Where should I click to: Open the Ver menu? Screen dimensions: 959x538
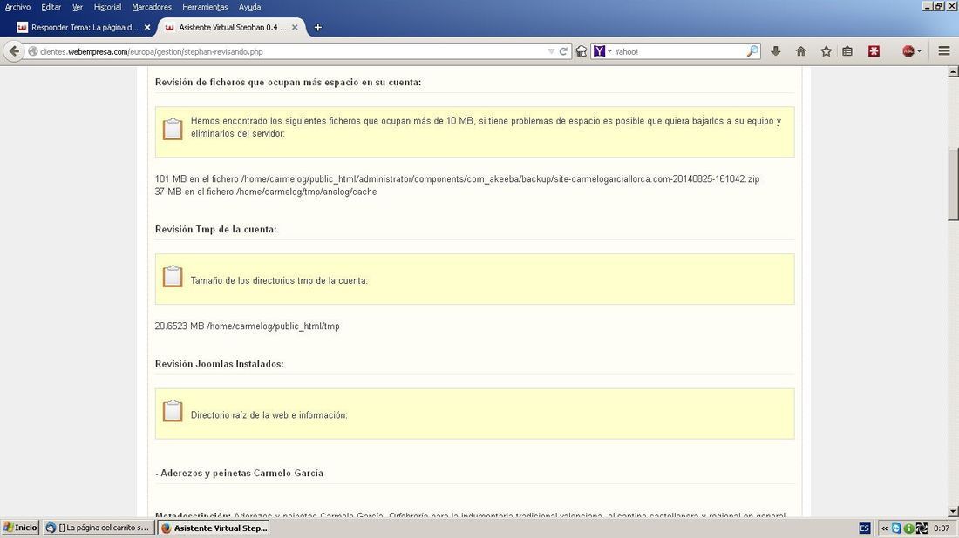[78, 7]
